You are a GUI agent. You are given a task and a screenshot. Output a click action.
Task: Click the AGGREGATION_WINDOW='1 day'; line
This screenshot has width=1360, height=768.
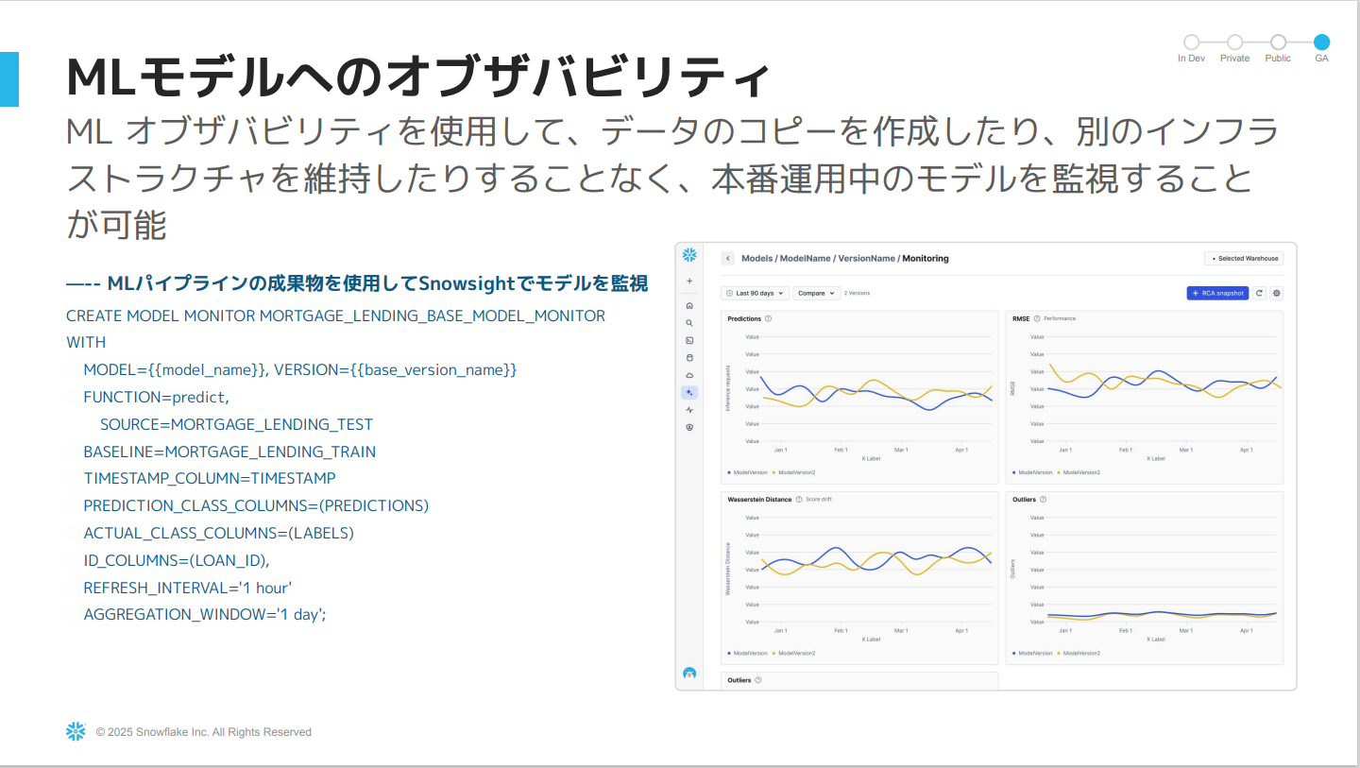click(205, 614)
